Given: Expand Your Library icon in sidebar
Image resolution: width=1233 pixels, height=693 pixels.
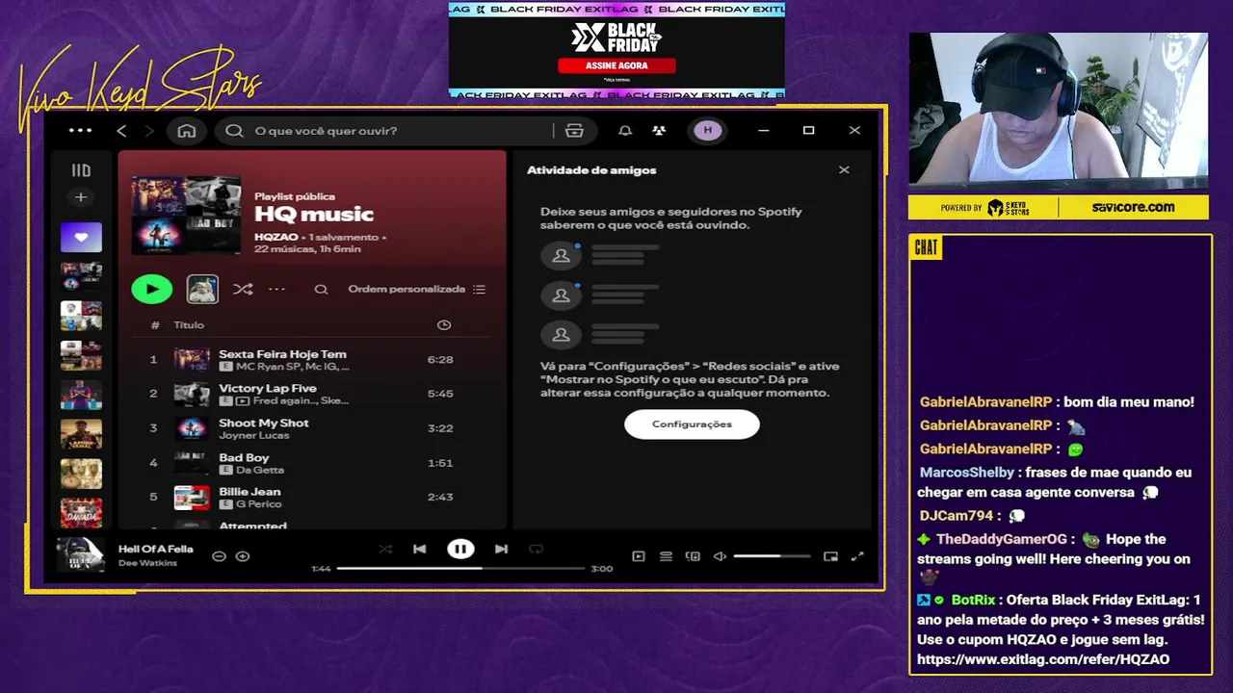Looking at the screenshot, I should pos(81,170).
